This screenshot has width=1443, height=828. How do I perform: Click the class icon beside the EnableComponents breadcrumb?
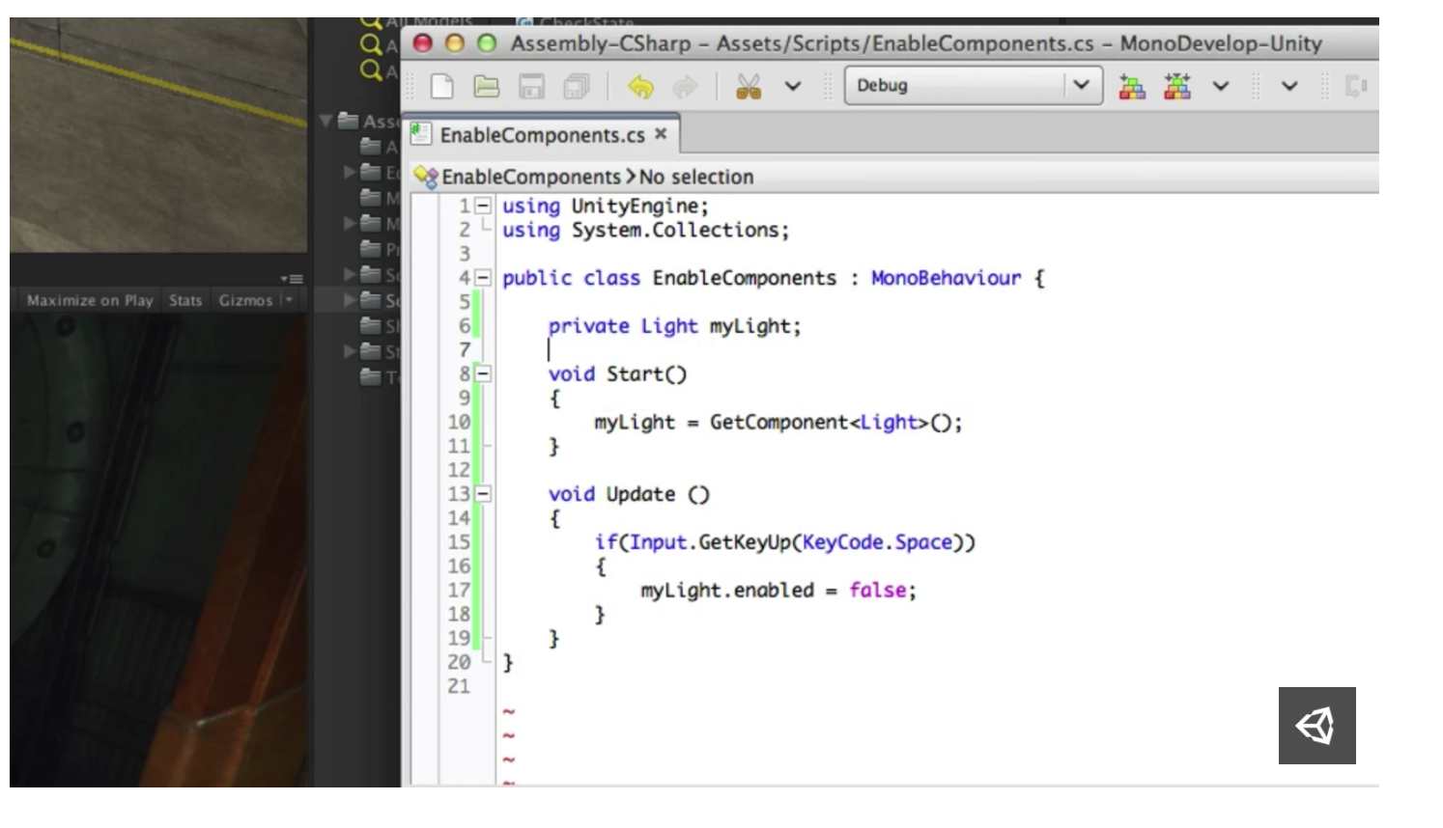point(426,177)
